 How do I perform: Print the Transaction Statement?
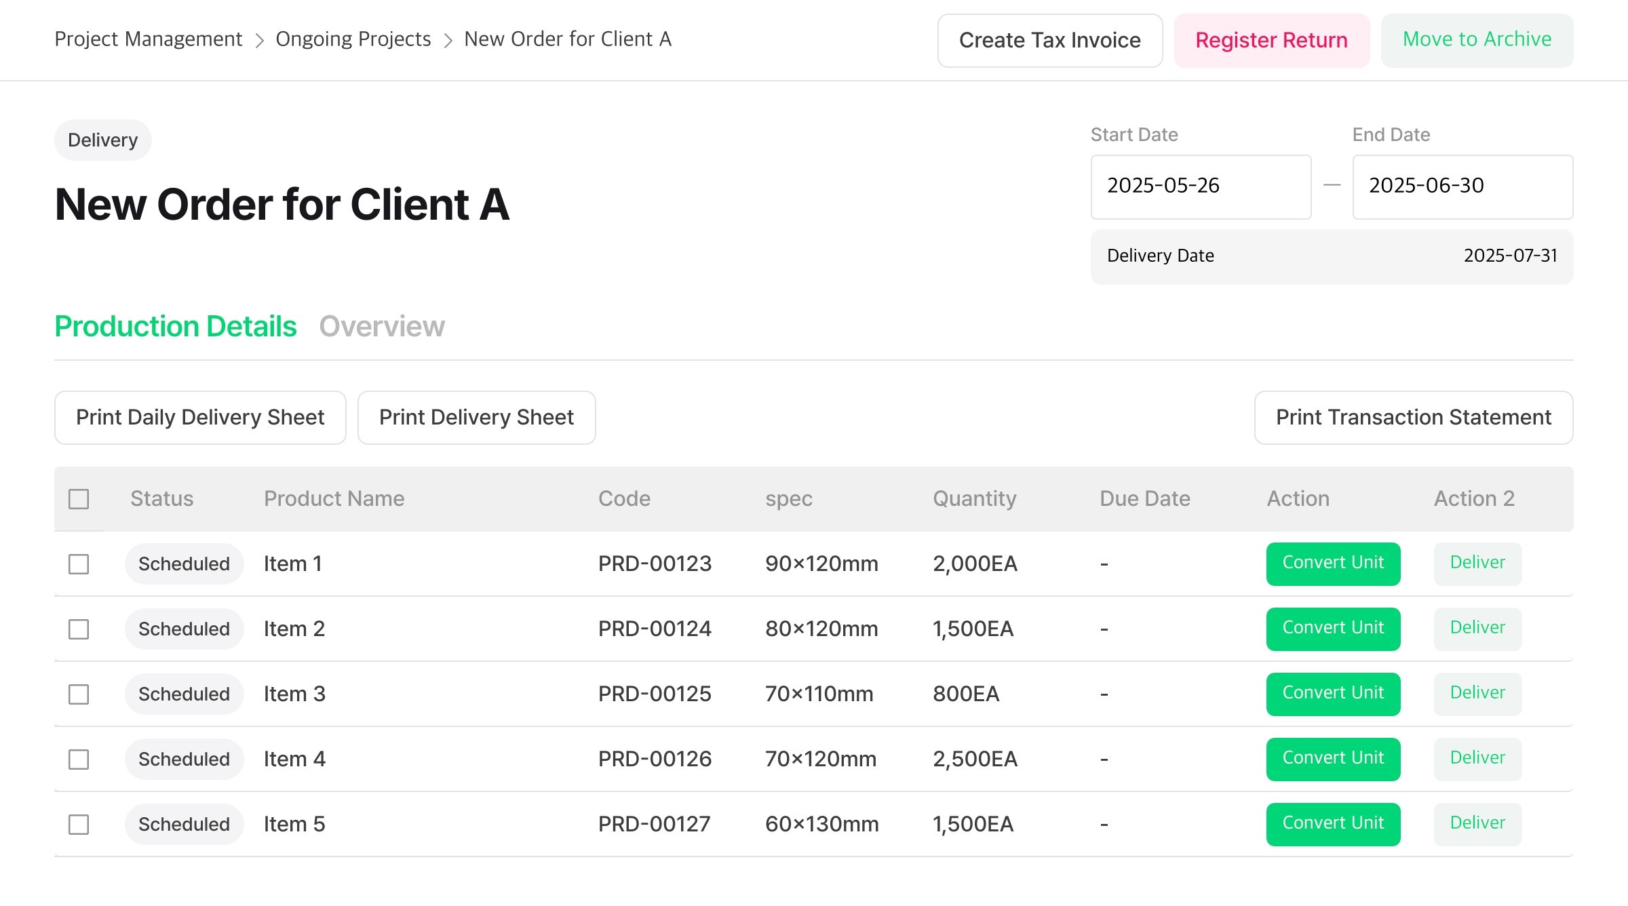(1413, 418)
